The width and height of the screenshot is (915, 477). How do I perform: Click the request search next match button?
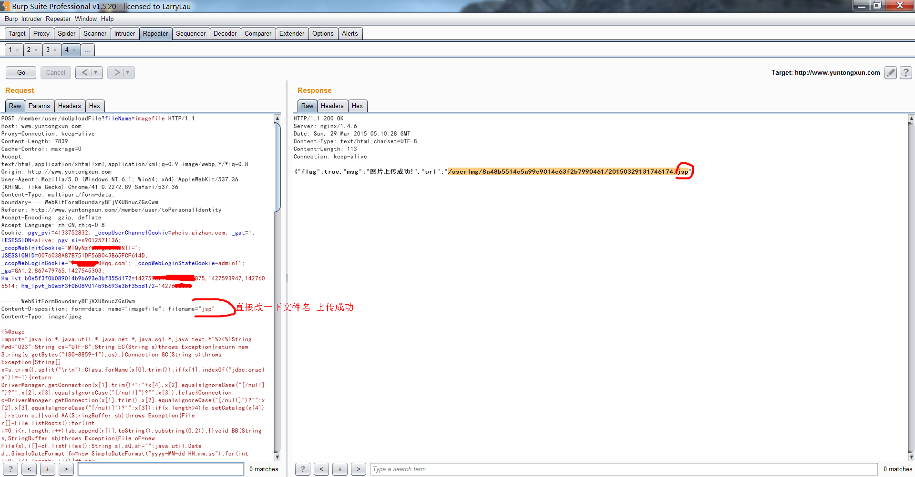(x=66, y=469)
